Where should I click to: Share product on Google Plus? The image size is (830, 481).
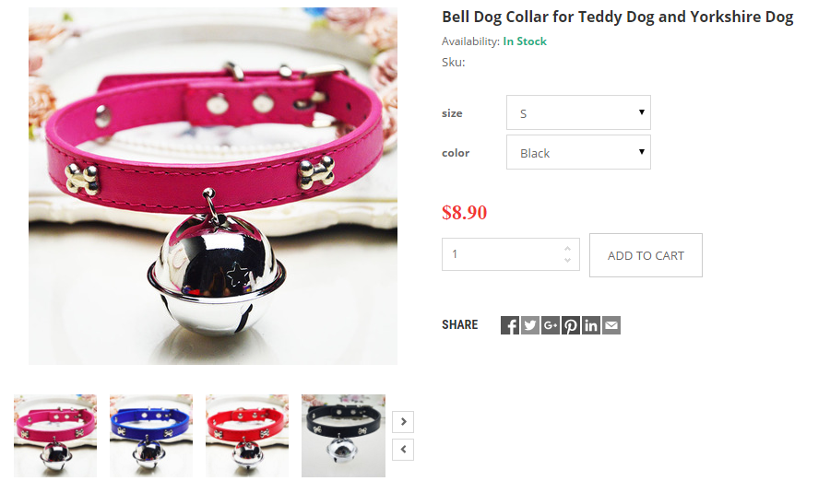[551, 325]
